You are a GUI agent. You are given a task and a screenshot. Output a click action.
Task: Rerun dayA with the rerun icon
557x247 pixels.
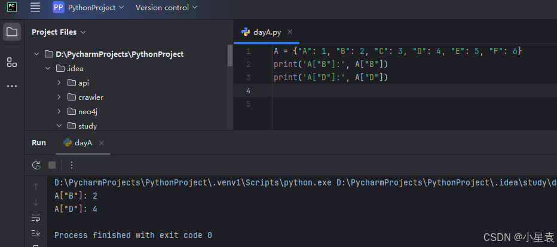tap(36, 165)
